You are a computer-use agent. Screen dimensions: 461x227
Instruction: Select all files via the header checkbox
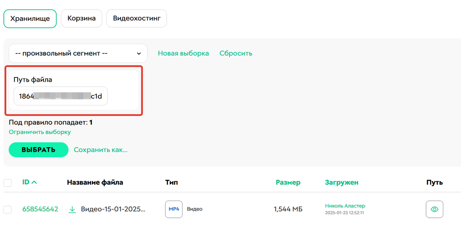(x=8, y=183)
